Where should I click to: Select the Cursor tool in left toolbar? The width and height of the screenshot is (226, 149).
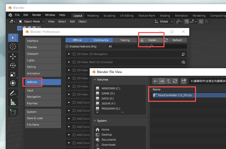click(13, 46)
